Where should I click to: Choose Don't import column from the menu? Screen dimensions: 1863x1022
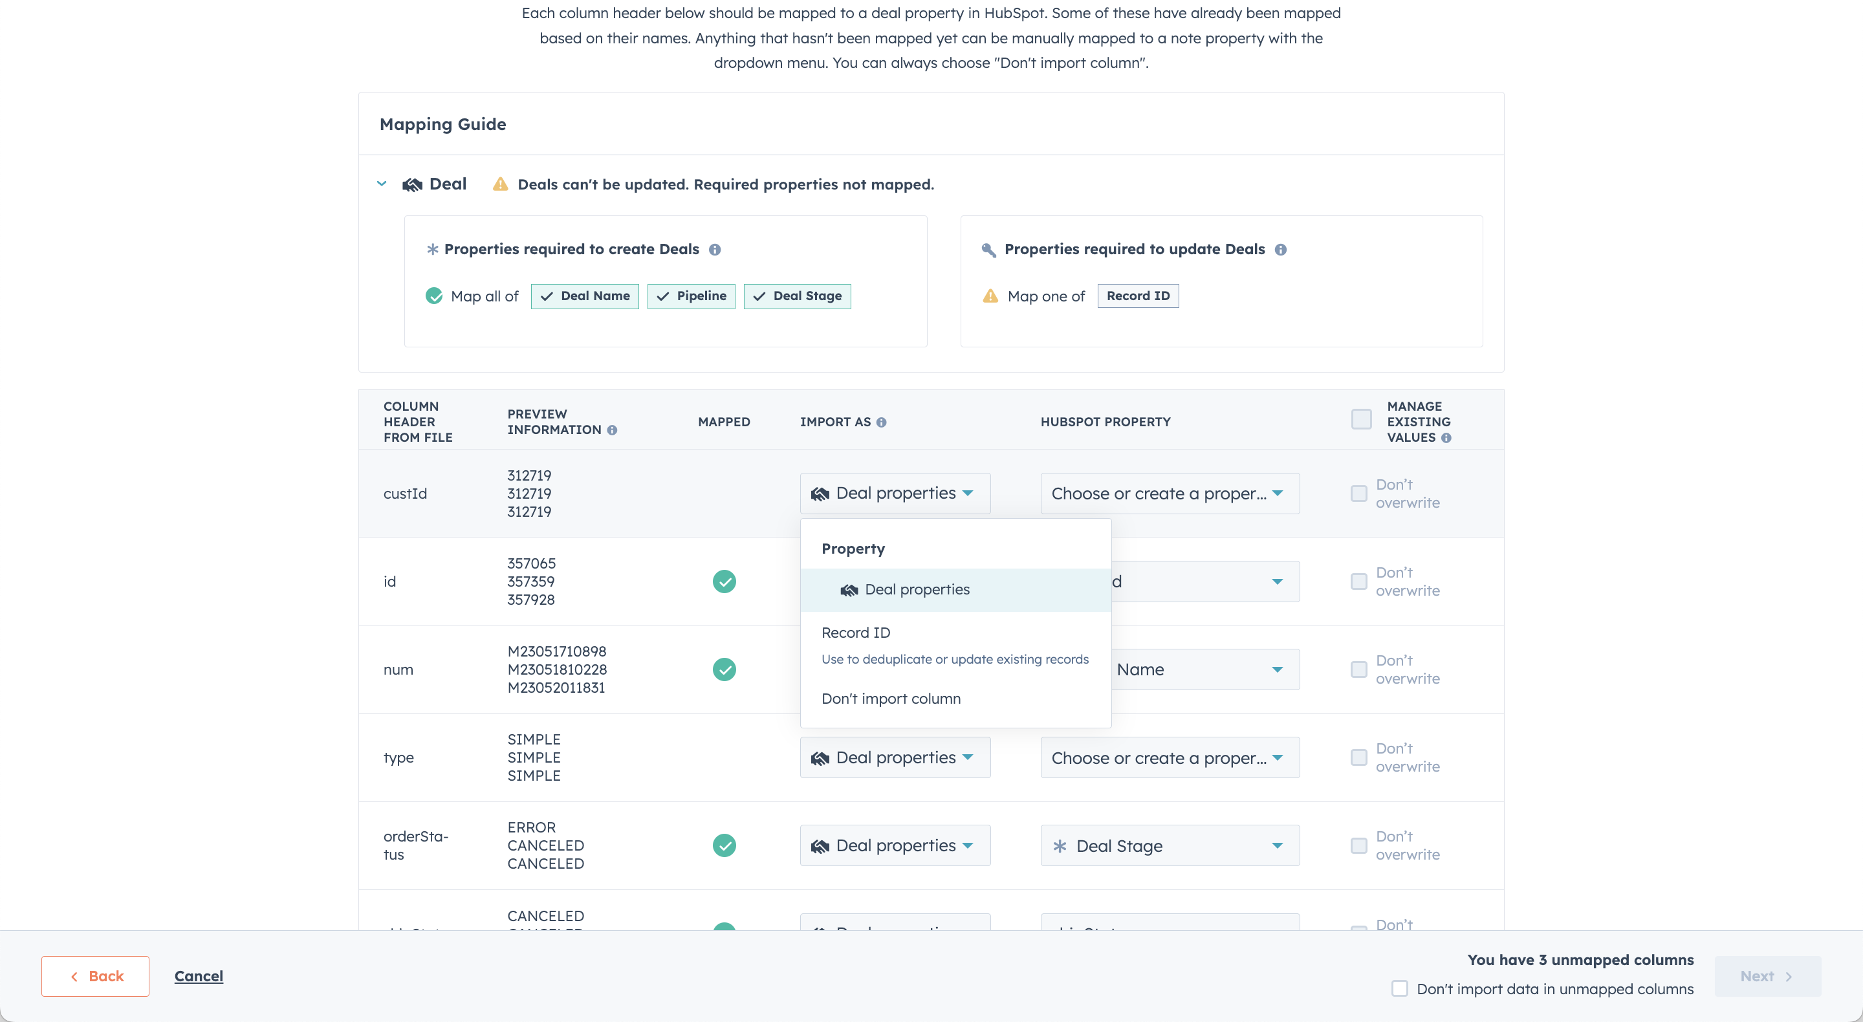(890, 698)
